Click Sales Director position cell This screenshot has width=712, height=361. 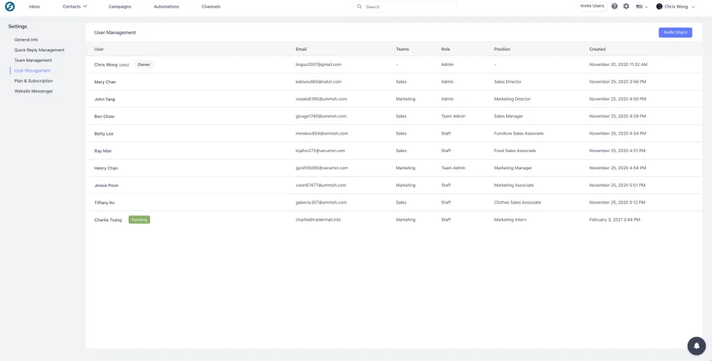pyautogui.click(x=508, y=82)
